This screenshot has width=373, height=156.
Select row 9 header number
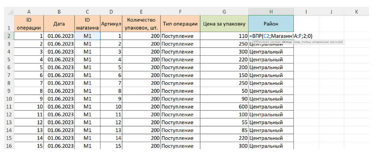[8, 91]
